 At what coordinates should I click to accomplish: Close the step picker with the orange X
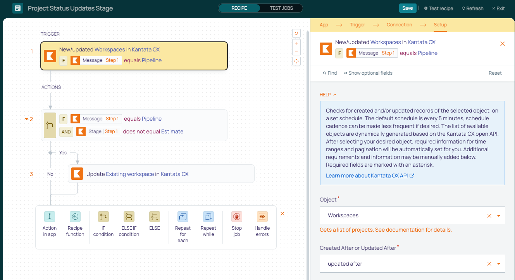pos(282,213)
